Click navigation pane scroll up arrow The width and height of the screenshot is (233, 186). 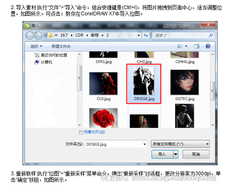tap(79, 54)
